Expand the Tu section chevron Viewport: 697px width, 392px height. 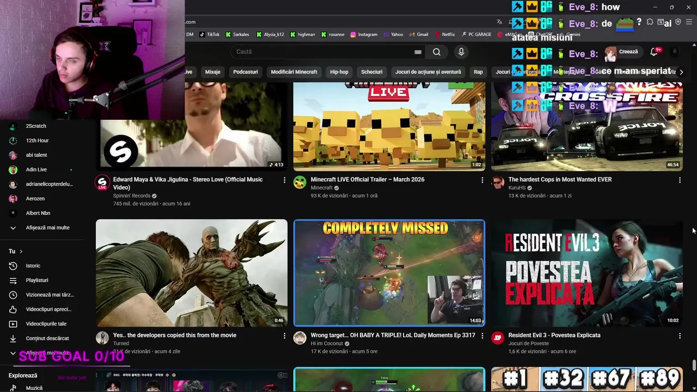coord(21,251)
